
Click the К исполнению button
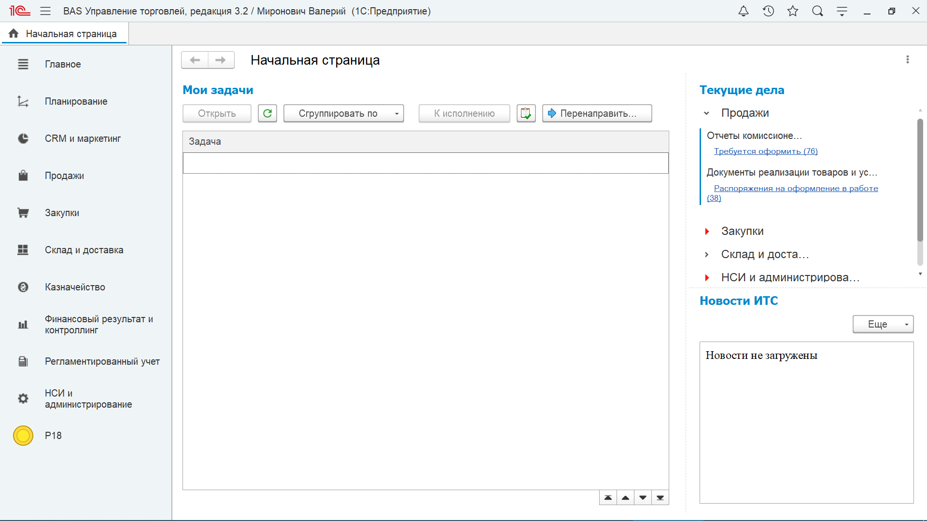[464, 113]
